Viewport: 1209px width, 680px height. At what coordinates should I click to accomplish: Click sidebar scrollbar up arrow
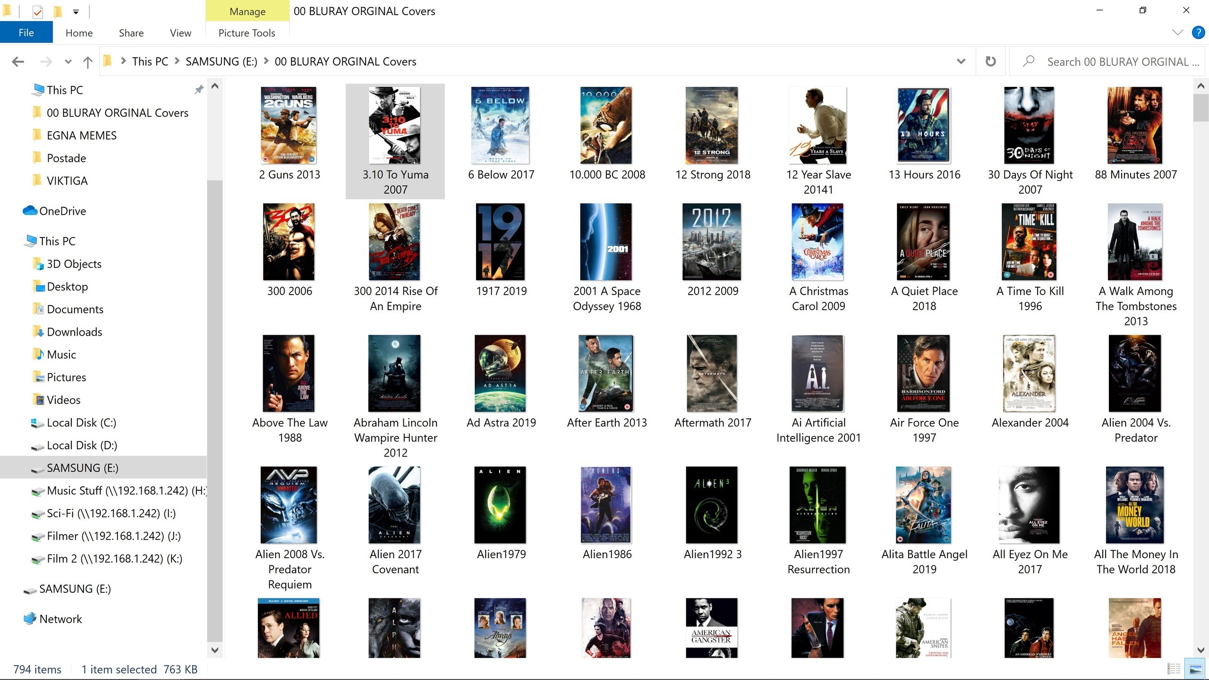[215, 86]
